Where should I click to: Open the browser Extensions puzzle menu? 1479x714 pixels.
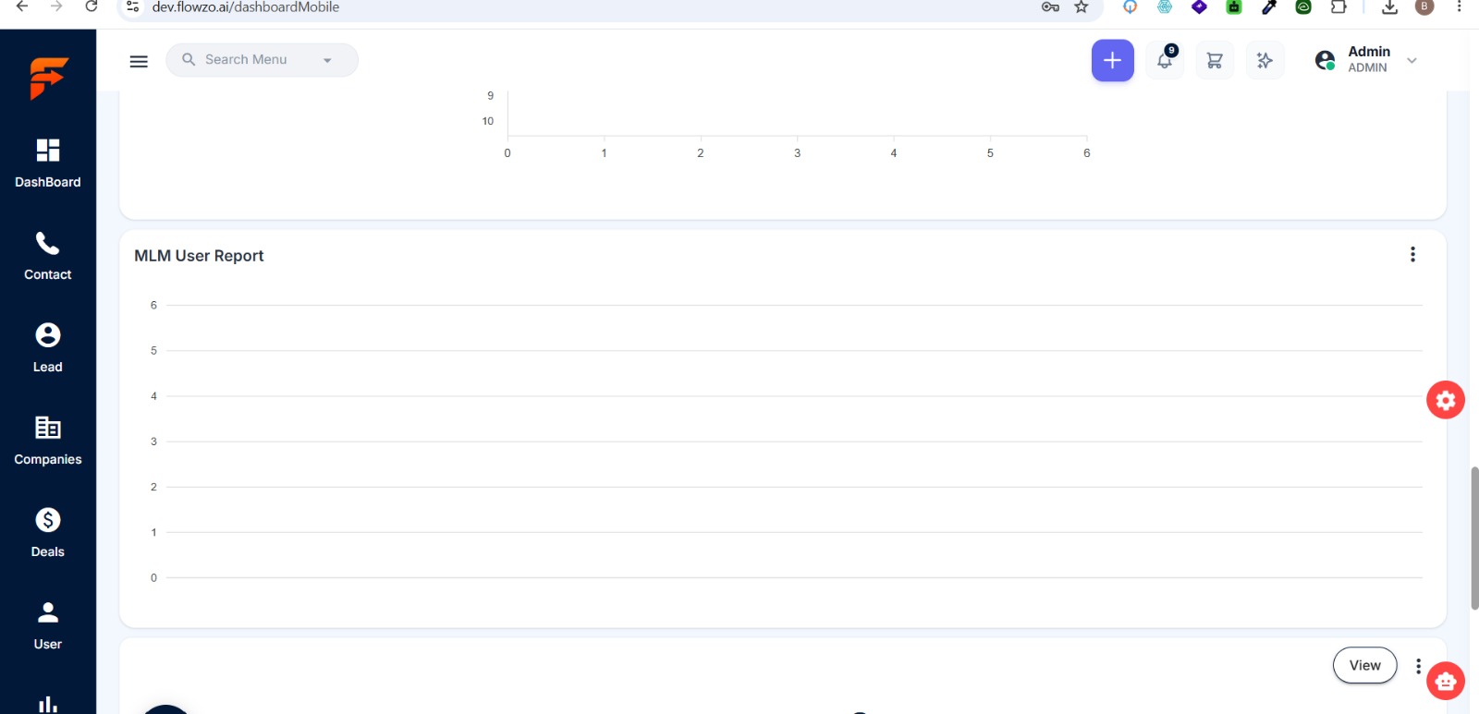point(1338,7)
